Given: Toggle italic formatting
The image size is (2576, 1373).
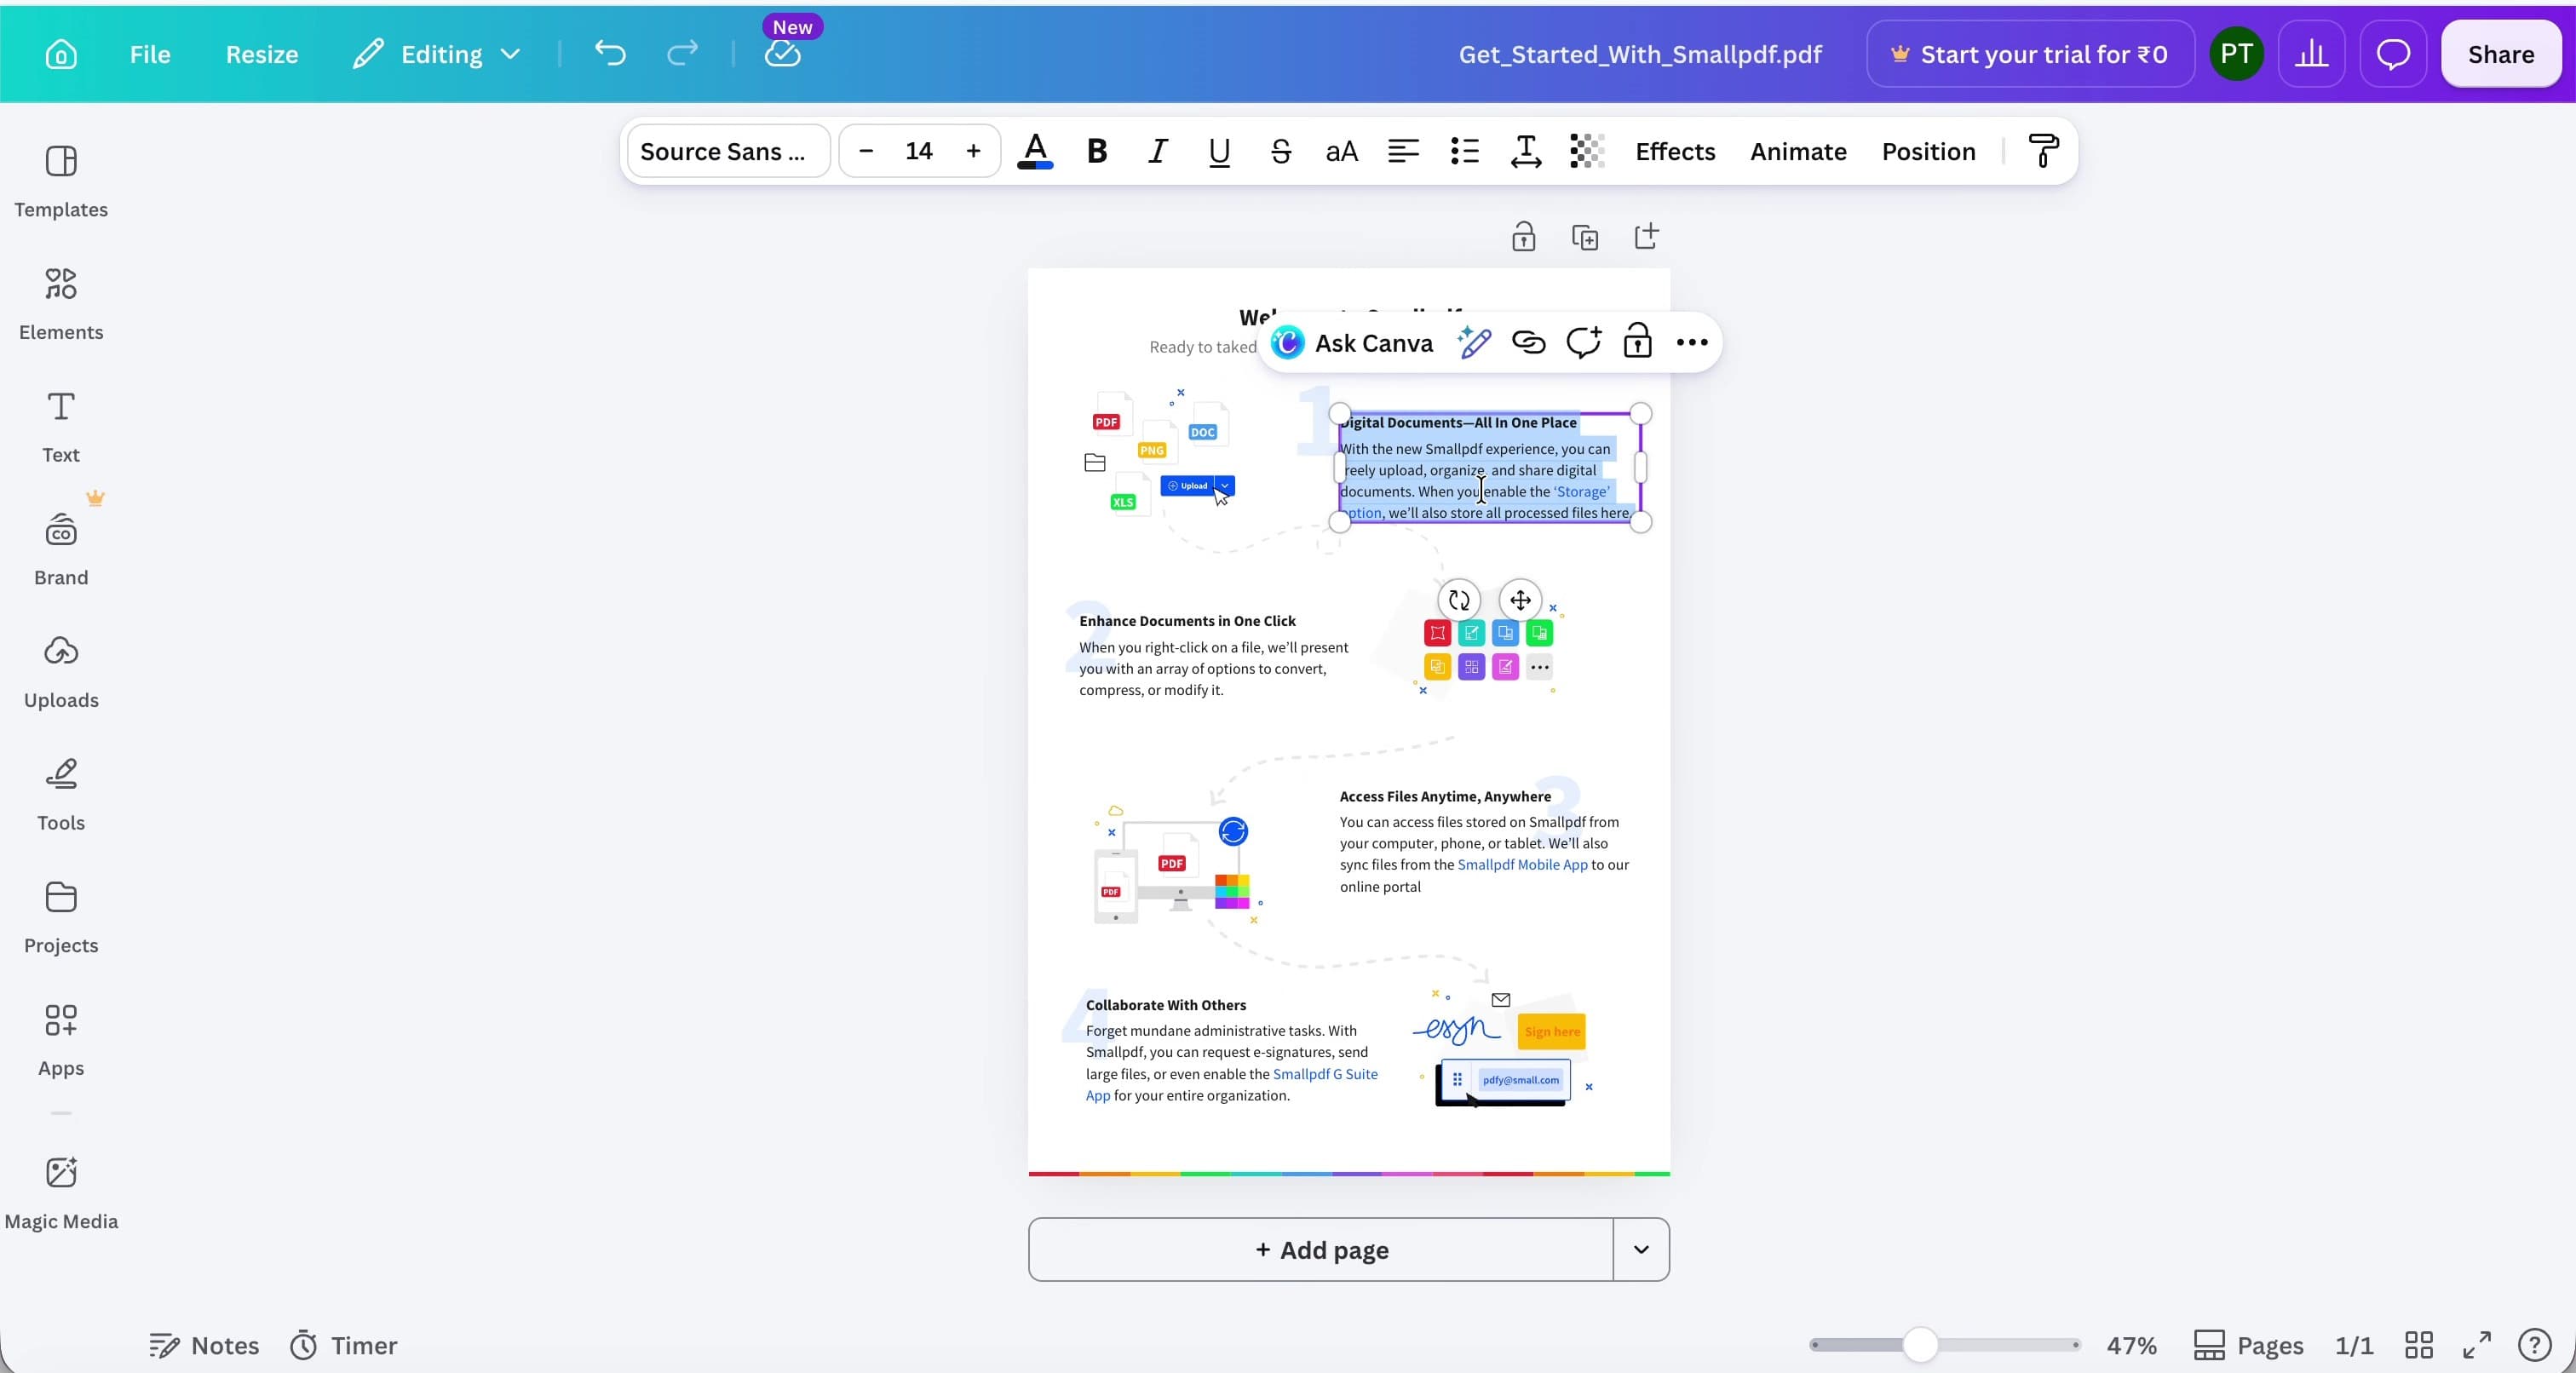Looking at the screenshot, I should (1158, 151).
